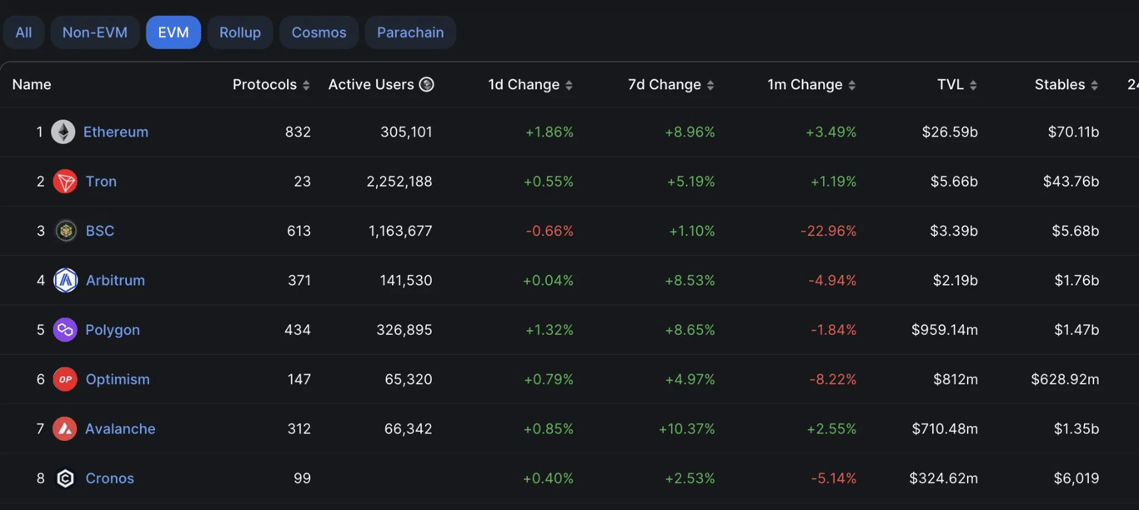Click the Arbitrum chain logo icon

pyautogui.click(x=65, y=280)
